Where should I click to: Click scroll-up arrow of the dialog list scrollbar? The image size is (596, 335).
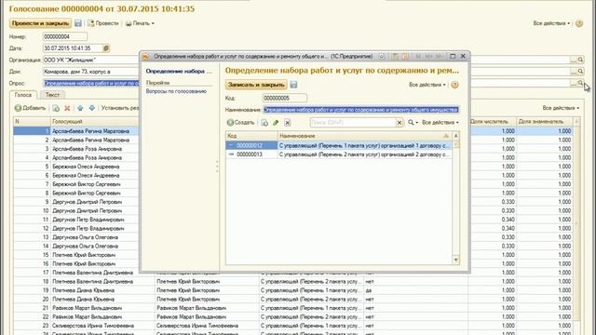click(456, 136)
